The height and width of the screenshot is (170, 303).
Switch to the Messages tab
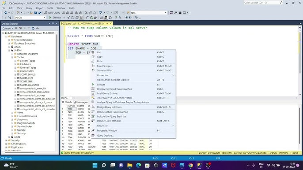pos(81,102)
